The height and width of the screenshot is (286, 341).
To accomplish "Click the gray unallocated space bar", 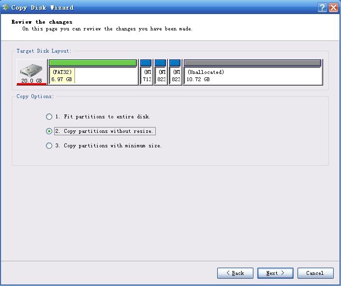I will [252, 63].
